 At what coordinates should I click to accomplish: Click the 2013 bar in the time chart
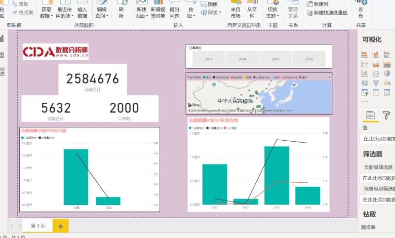[215, 184]
